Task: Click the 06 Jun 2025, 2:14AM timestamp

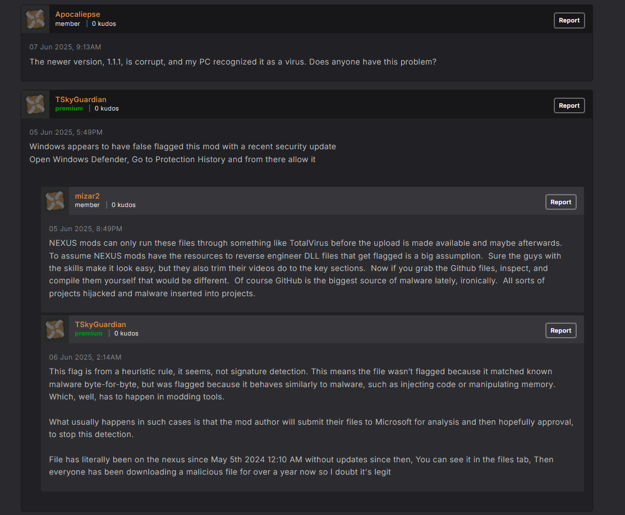Action: (x=85, y=357)
